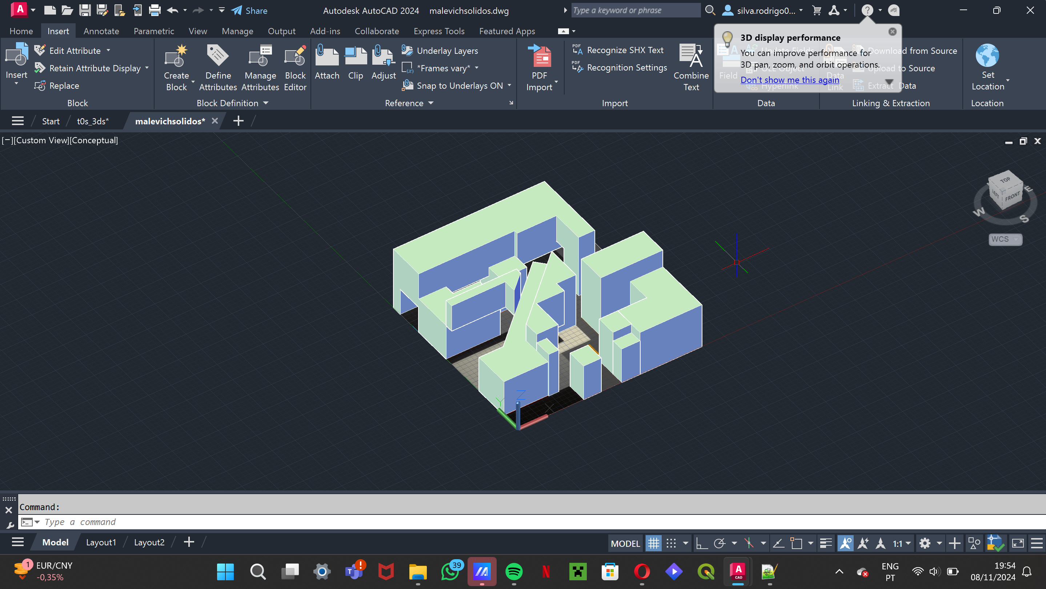Click the search magnifier in the title bar
The width and height of the screenshot is (1046, 589).
[710, 11]
